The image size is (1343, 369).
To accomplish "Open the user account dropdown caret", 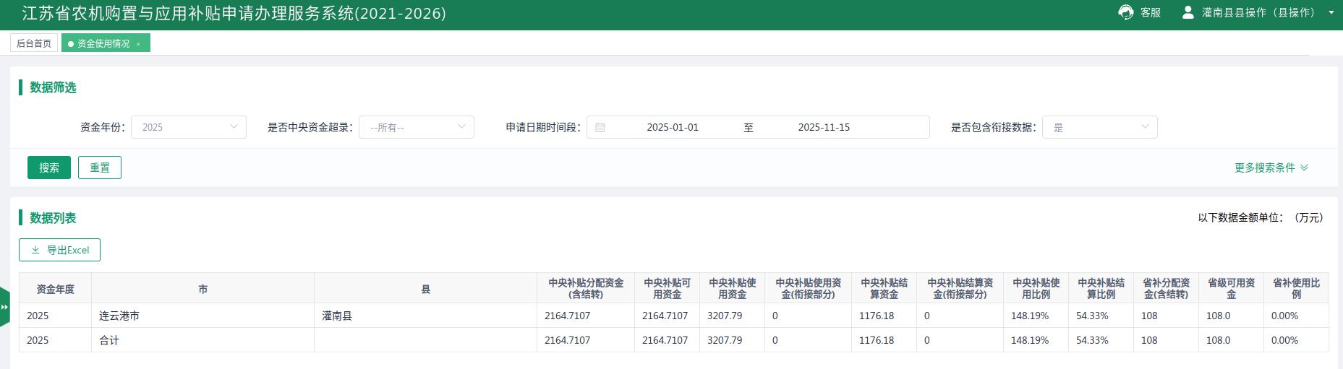I will (1331, 12).
